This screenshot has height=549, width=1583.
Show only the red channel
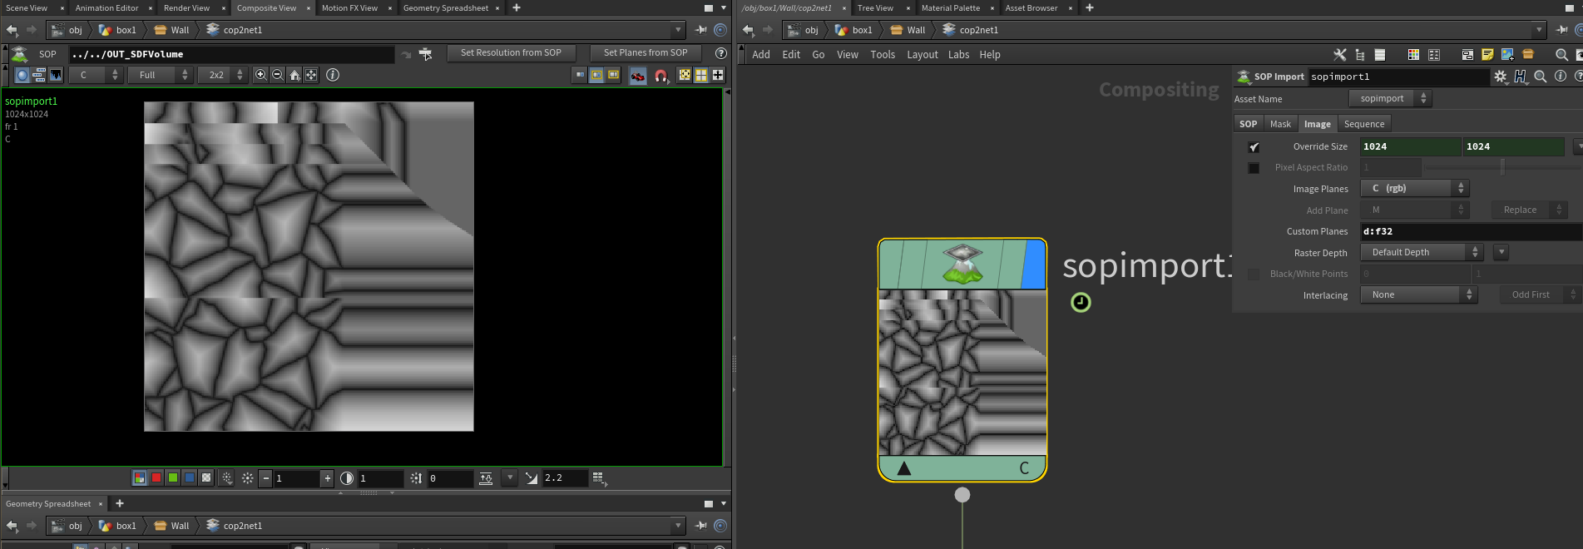156,478
